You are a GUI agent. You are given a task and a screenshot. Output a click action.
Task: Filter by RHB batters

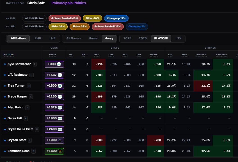[38, 38]
